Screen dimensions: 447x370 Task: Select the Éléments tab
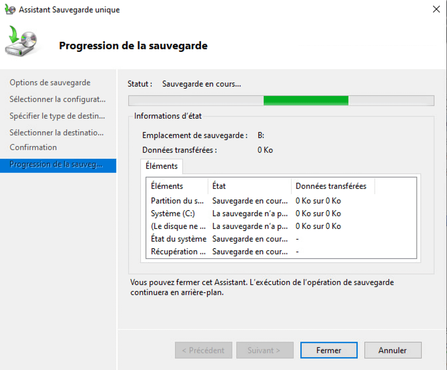[x=162, y=166]
